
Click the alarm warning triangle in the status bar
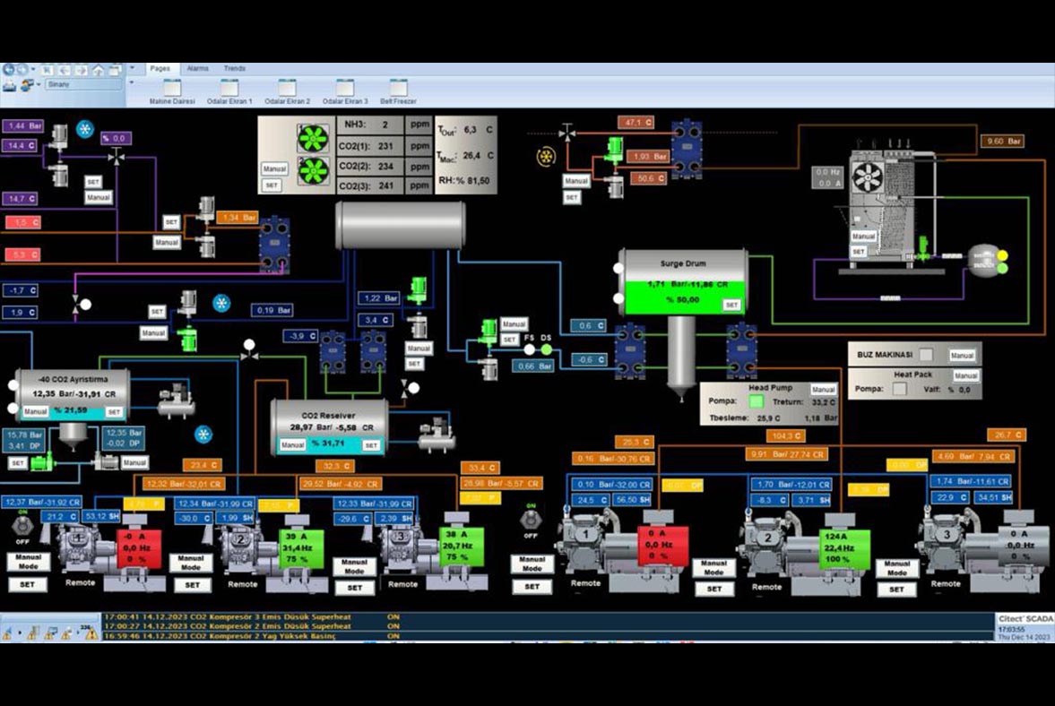pos(91,633)
